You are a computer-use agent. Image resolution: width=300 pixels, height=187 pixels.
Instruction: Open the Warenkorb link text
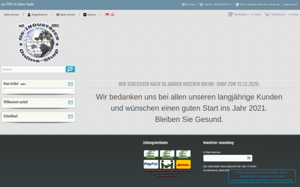coord(279,14)
